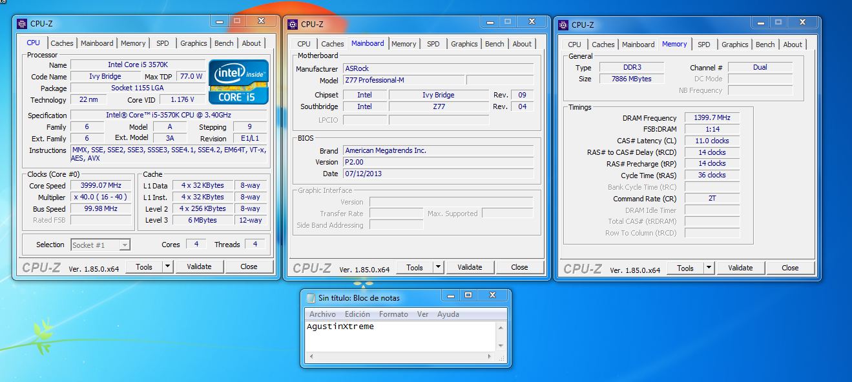Click the Z77 Professional-M model field
852x382 pixels.
click(402, 81)
